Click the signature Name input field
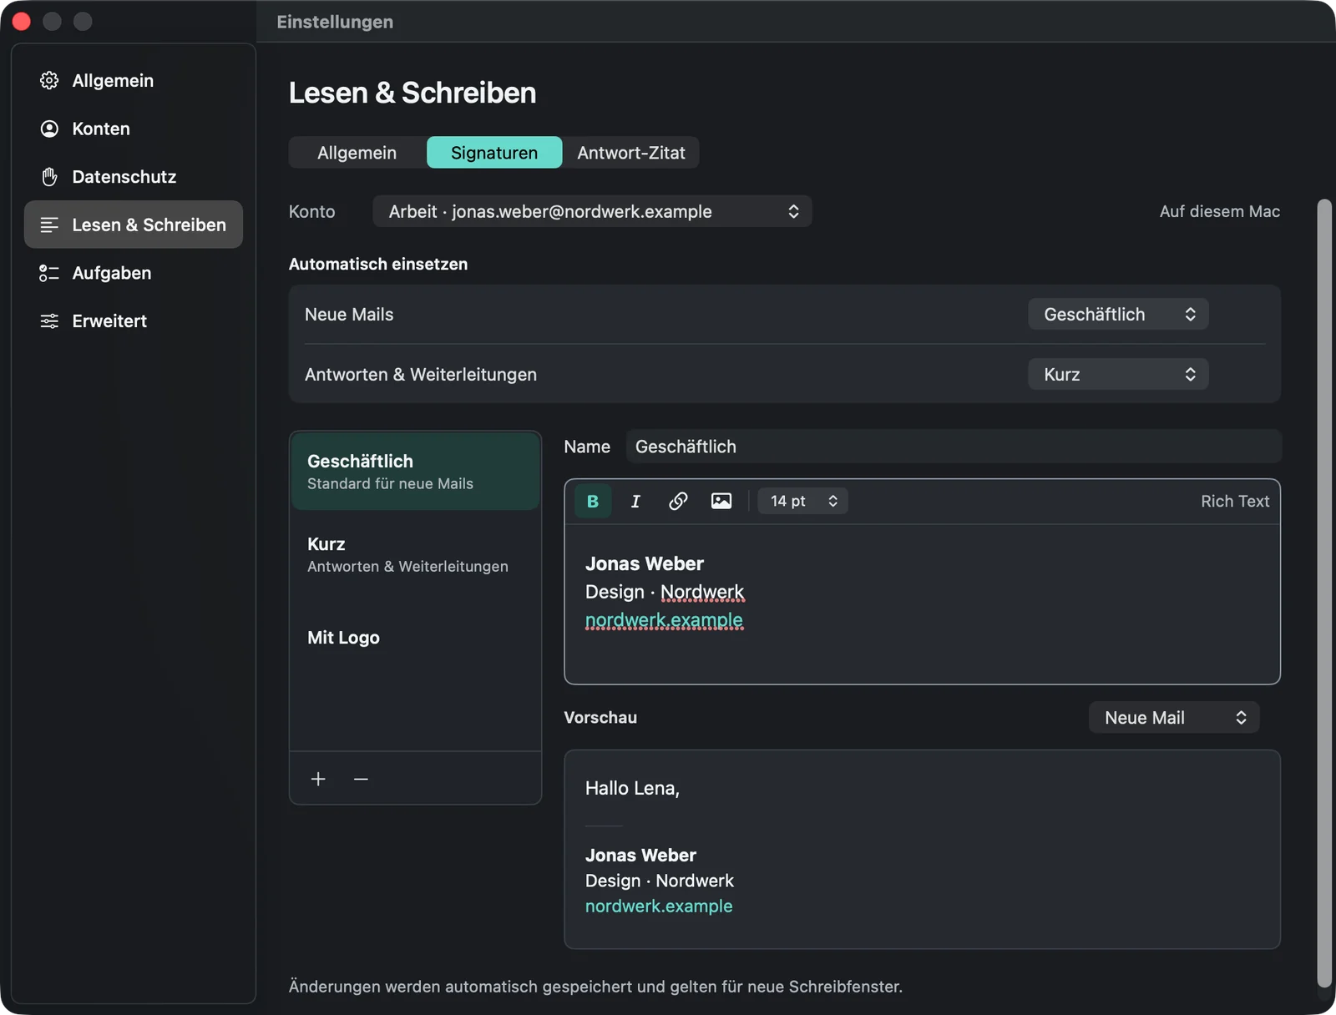1336x1015 pixels. [x=954, y=447]
